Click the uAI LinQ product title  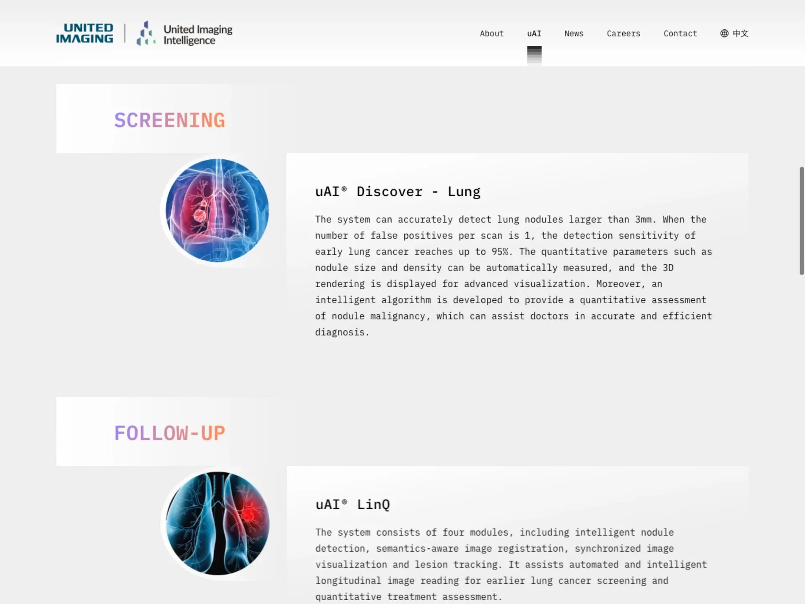pyautogui.click(x=352, y=505)
